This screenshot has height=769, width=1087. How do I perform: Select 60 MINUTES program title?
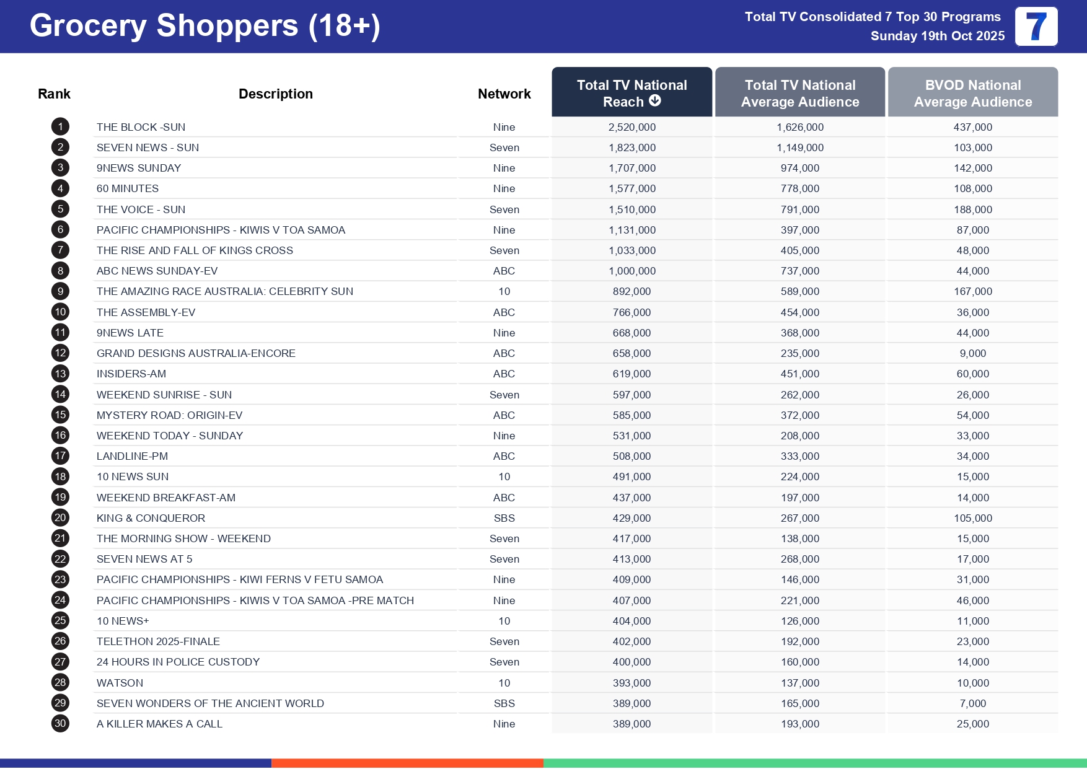[x=128, y=188]
